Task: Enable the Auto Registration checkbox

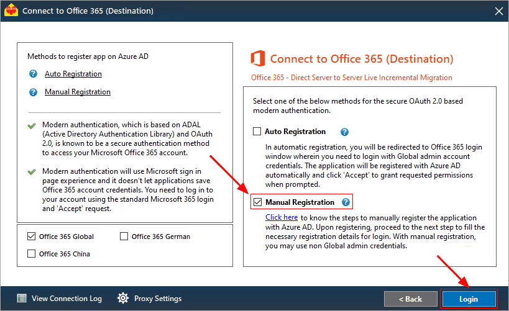Action: (257, 132)
